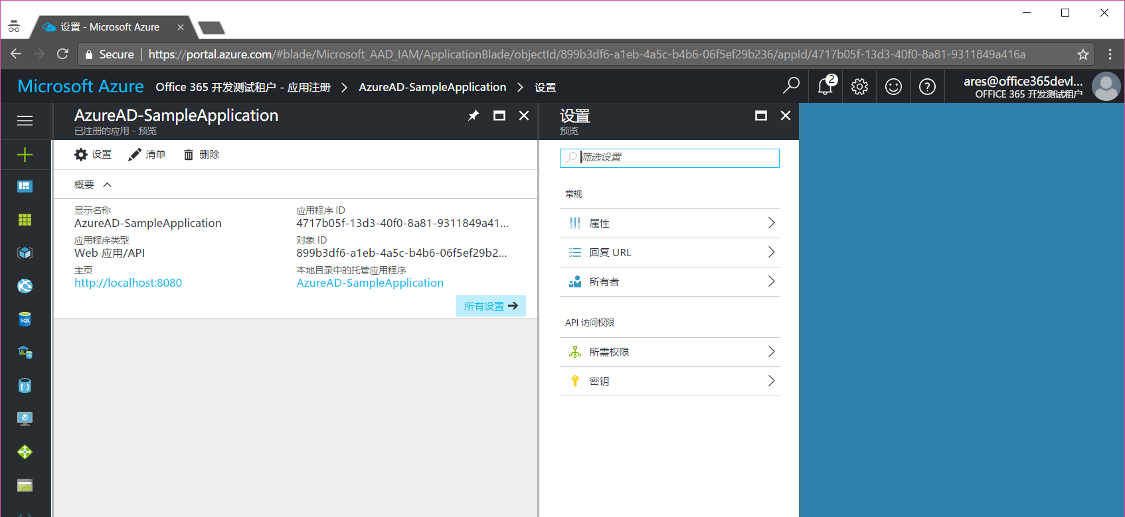This screenshot has height=517, width=1125.
Task: Click the Microsoft Azure logo
Action: tap(80, 86)
